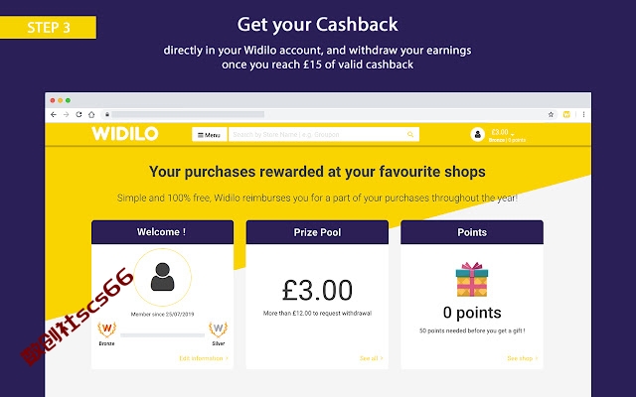Screen dimensions: 636x397
Task: Open browser three-dot options menu
Action: coord(583,115)
